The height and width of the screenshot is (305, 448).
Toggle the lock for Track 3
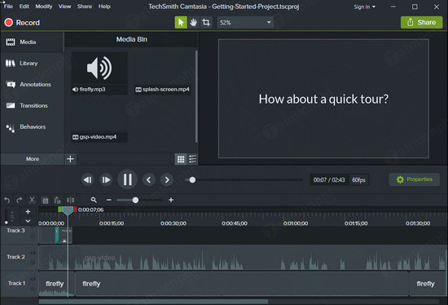(33, 236)
